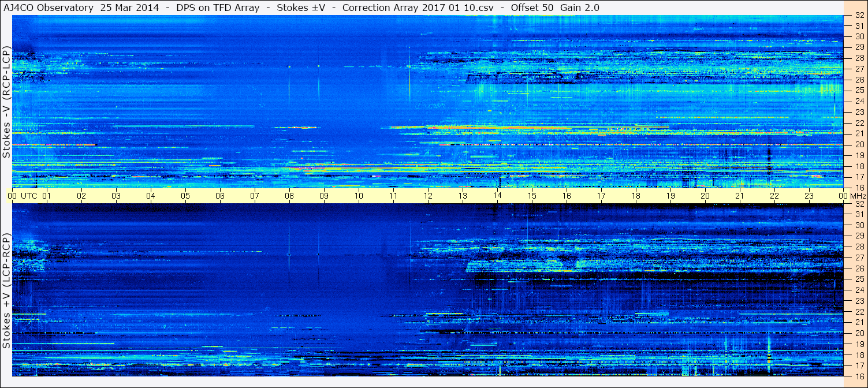Select the '25 Mar 2014' date text
This screenshot has width=868, height=388.
[129, 8]
